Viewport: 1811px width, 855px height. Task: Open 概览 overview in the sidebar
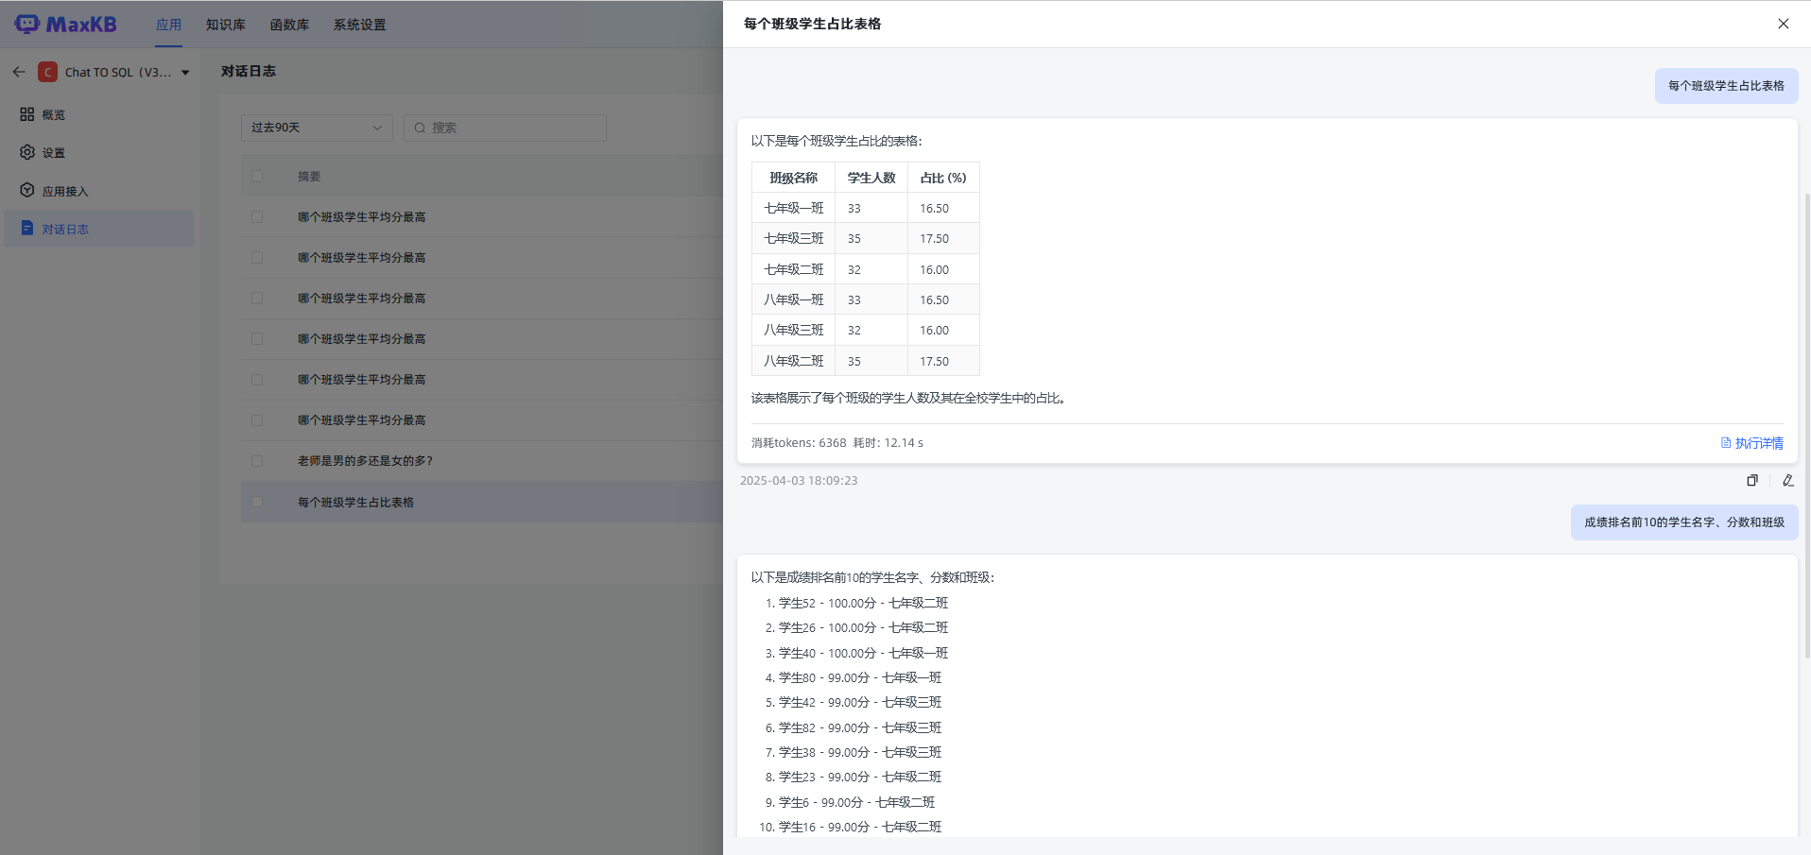coord(53,114)
